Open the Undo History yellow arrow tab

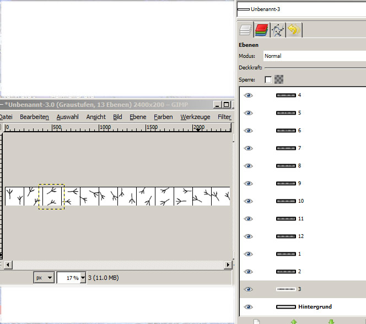tap(294, 30)
